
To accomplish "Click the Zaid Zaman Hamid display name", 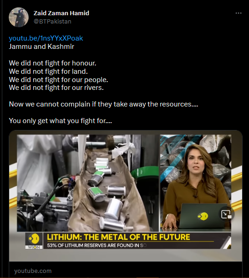I will click(x=61, y=13).
